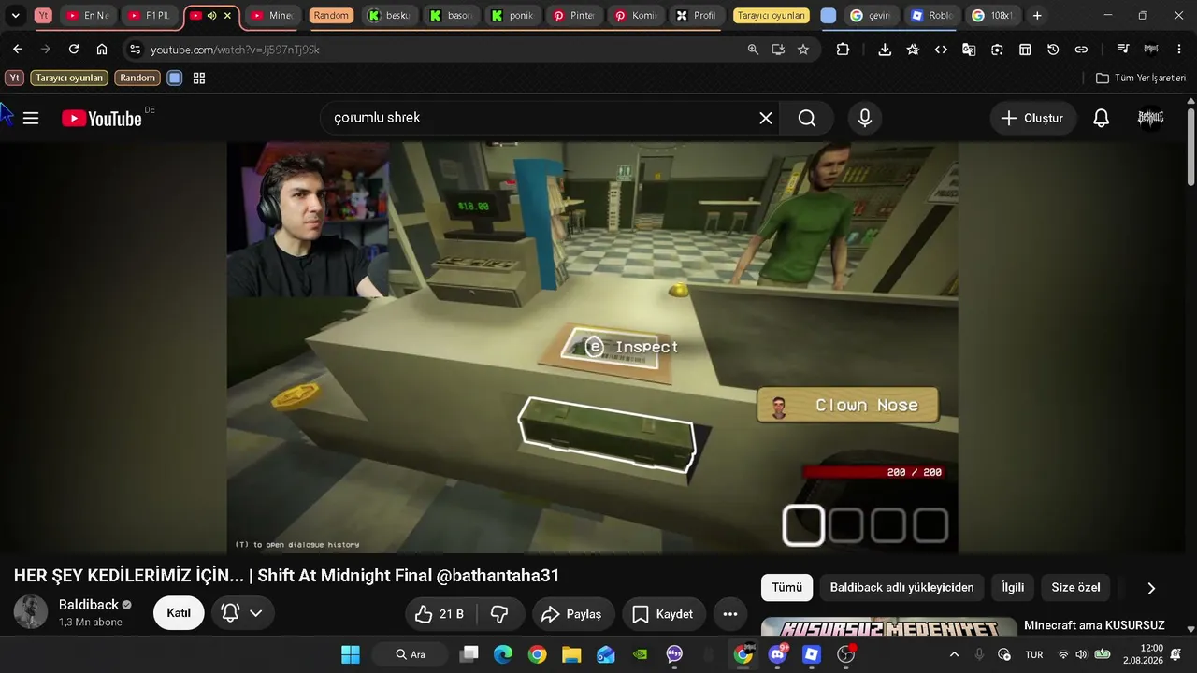1197x673 pixels.
Task: Switch to the Google çeviri tab
Action: (871, 16)
